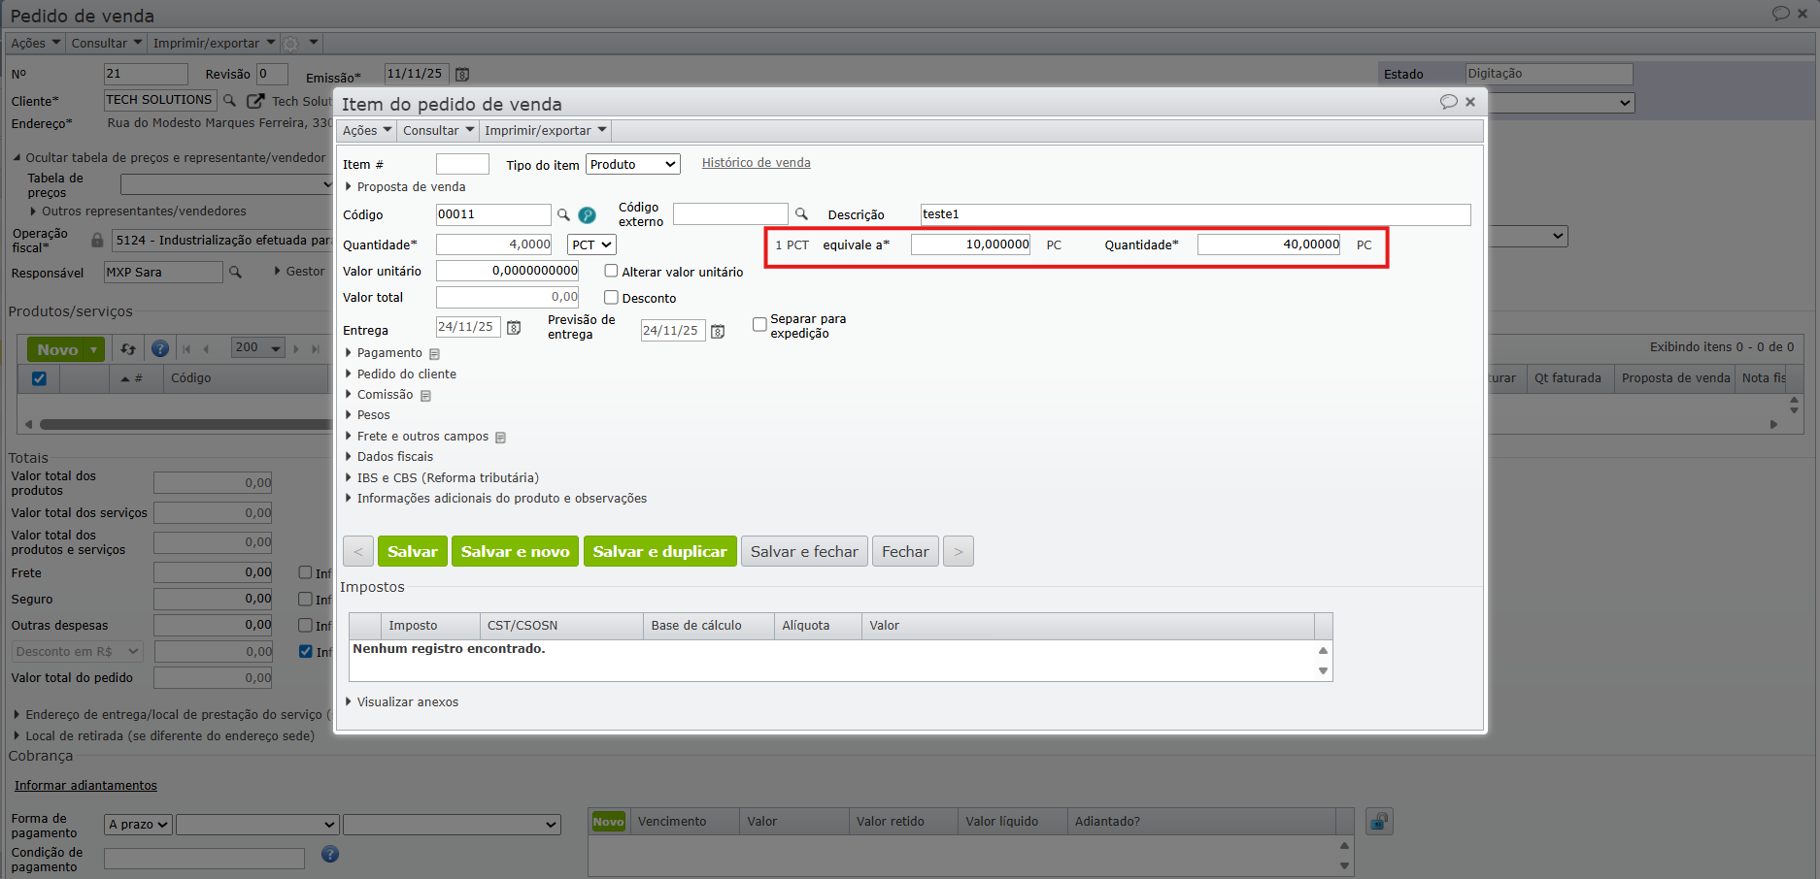Open Imprimir/exportar menu of Pedido de venda

coord(214,44)
